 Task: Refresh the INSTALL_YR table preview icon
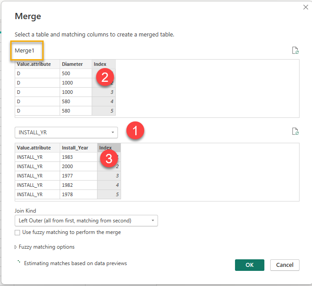(295, 132)
